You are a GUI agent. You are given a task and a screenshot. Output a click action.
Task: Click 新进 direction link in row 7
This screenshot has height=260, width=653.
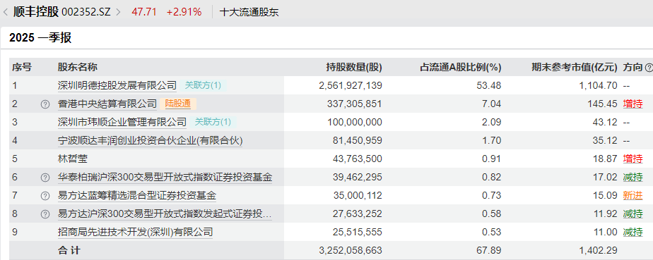pos(633,195)
